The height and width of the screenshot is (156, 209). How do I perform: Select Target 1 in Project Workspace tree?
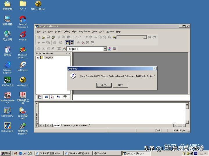tap(49, 57)
